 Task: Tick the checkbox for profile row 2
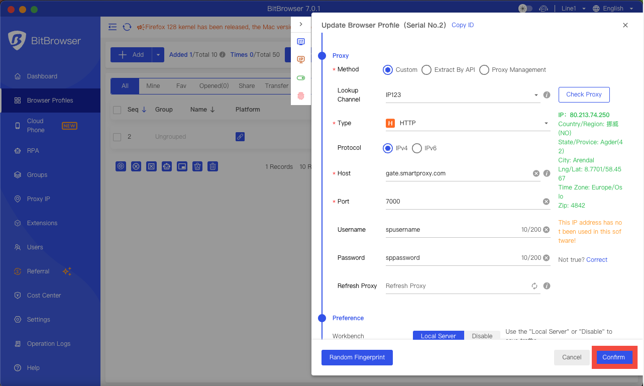click(x=117, y=137)
